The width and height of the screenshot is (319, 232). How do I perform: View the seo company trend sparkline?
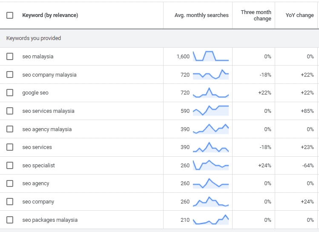pos(211,202)
